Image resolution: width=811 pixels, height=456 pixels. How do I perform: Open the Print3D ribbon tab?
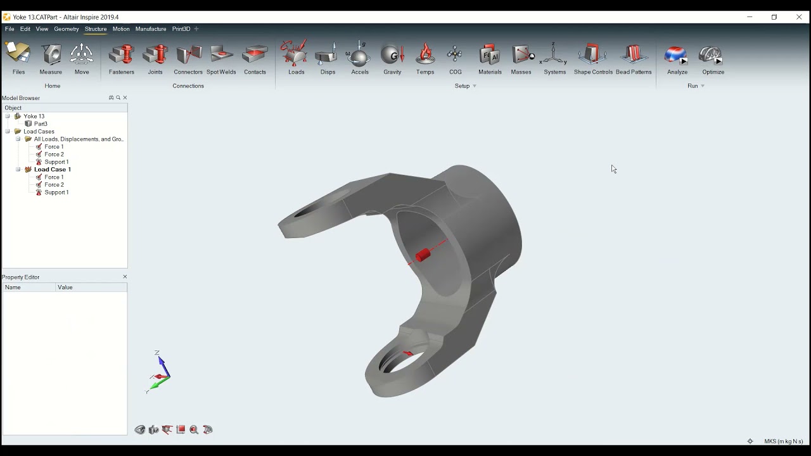click(181, 29)
